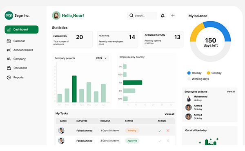
Task: Click the REQUEST column header
Action: click(105, 121)
